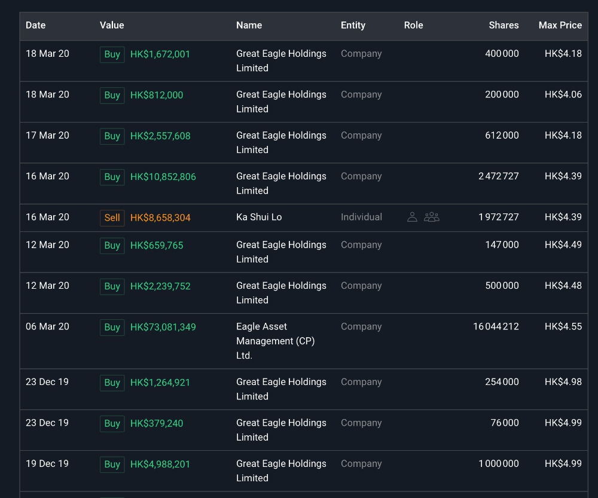Click the Individual entity label
The image size is (598, 498).
pos(361,217)
